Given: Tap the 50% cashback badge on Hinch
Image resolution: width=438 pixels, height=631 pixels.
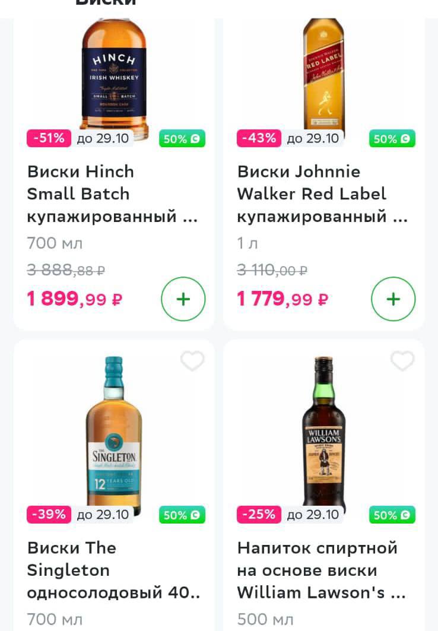Looking at the screenshot, I should pos(182,139).
